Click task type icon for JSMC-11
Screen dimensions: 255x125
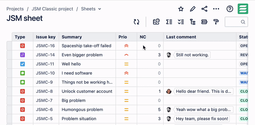pyautogui.click(x=22, y=64)
